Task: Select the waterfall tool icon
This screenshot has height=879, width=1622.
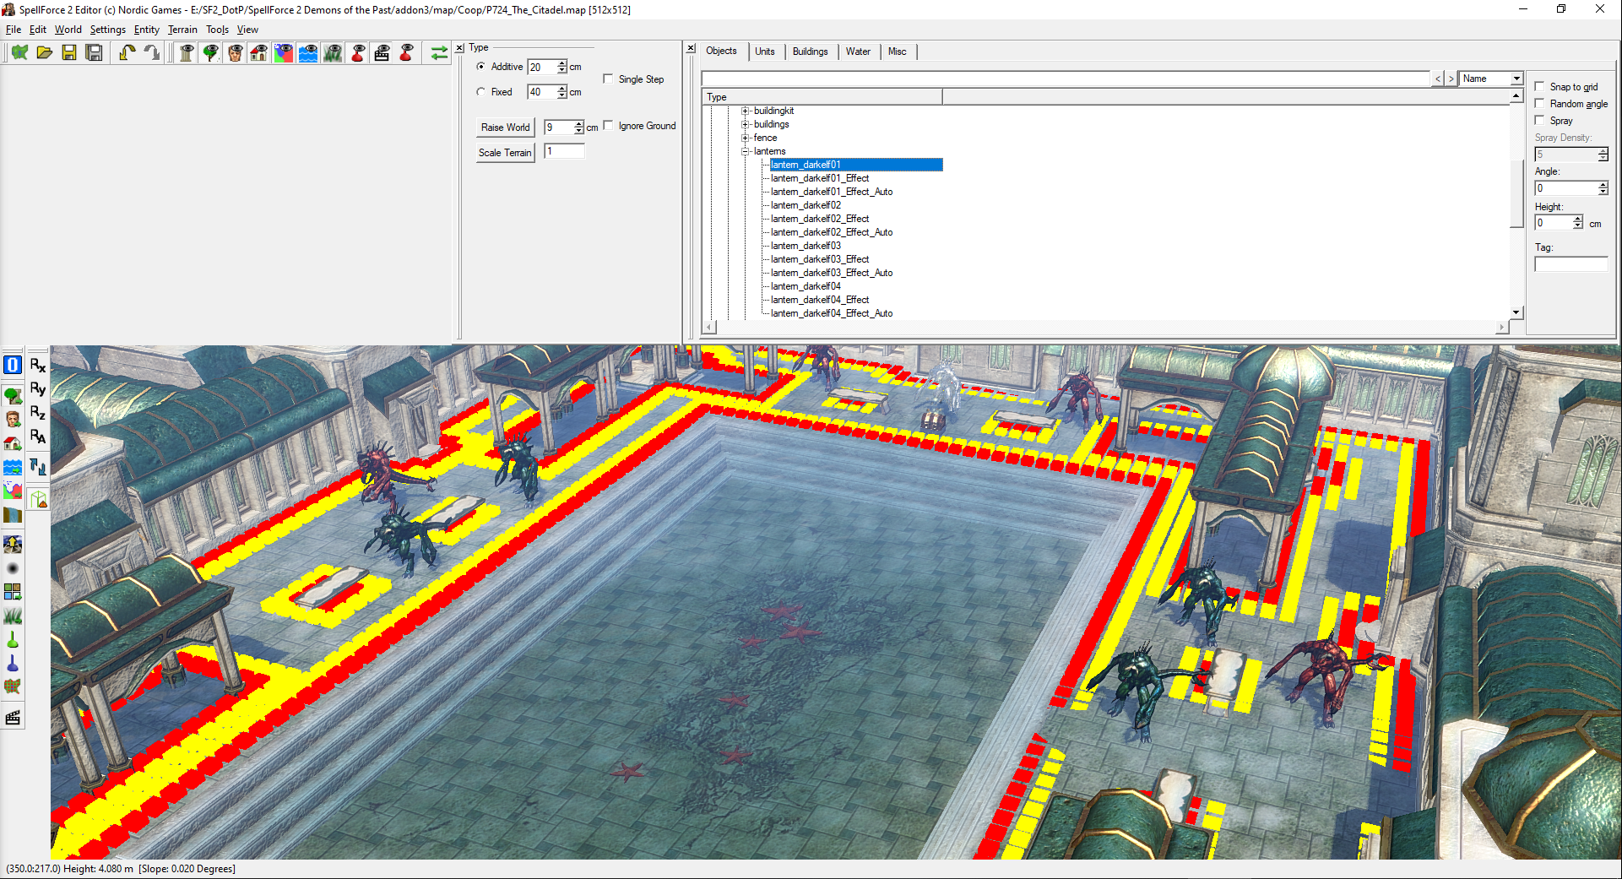Action: tap(13, 513)
